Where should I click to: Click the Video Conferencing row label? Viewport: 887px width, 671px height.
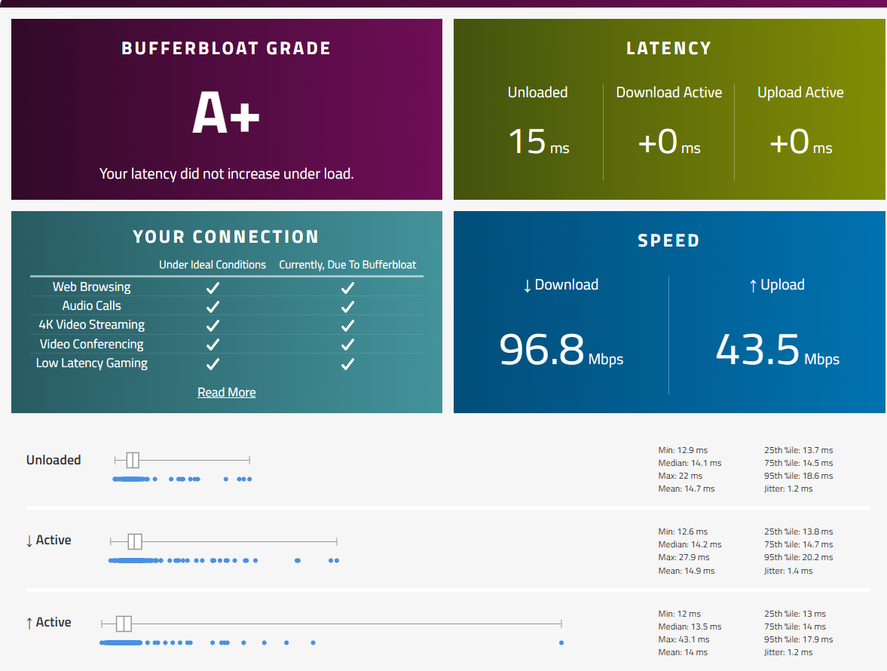click(x=92, y=344)
